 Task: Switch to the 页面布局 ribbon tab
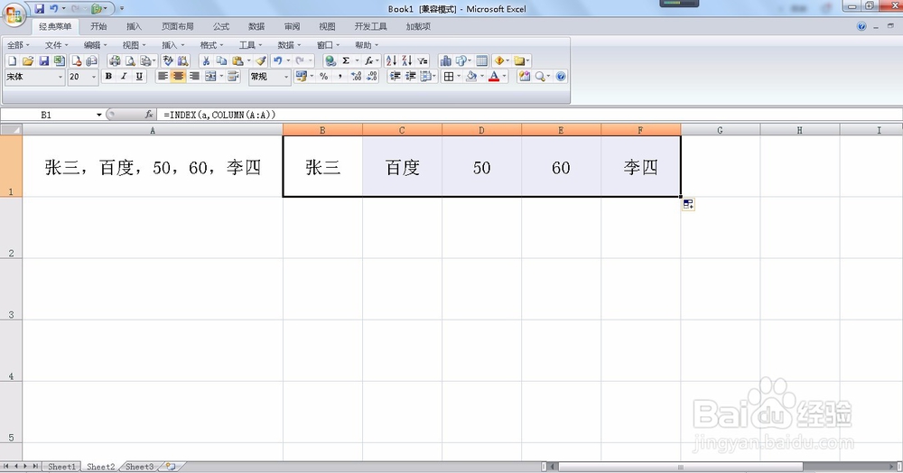pyautogui.click(x=177, y=26)
